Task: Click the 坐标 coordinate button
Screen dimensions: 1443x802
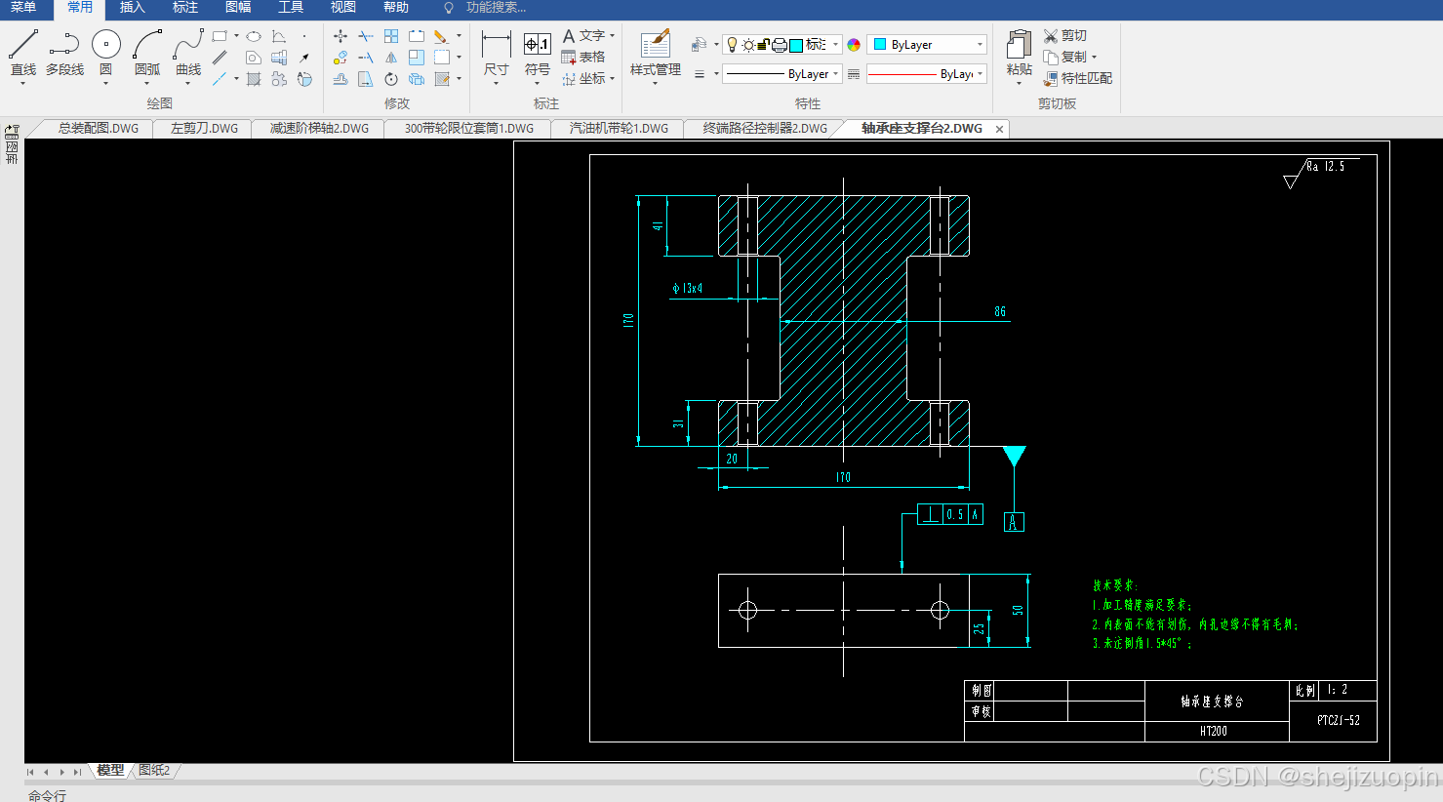Action: tap(583, 79)
